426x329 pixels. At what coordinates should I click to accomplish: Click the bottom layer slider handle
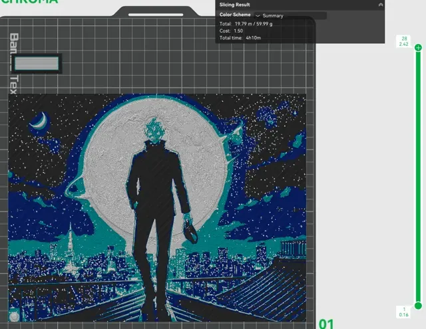[418, 306]
